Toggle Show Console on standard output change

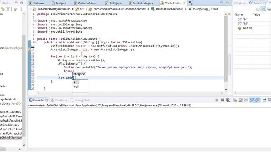click(252, 100)
